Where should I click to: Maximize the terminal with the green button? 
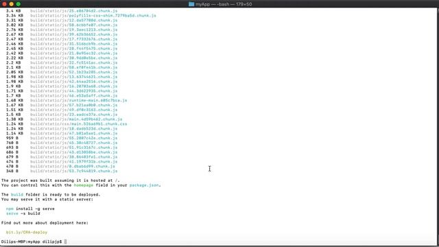[x=19, y=4]
